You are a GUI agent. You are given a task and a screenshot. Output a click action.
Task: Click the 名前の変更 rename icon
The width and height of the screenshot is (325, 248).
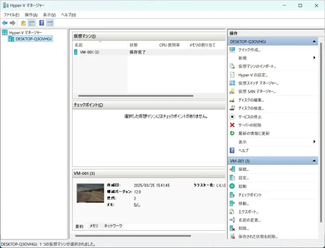tap(232, 220)
